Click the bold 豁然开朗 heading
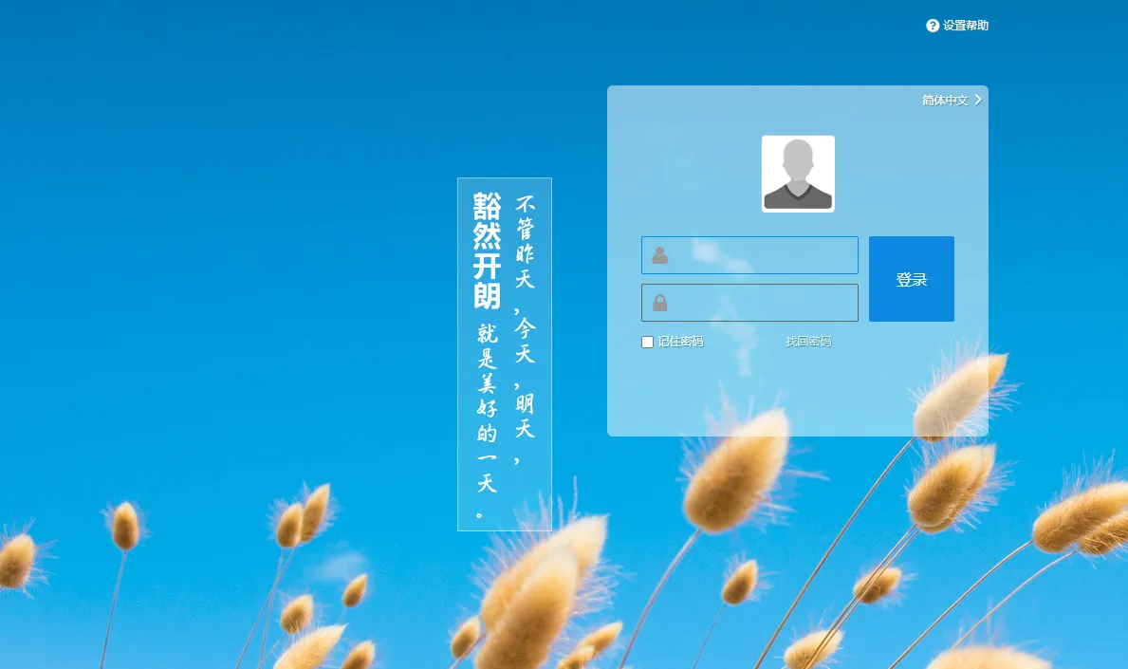Screen dimensions: 1128x669 tap(487, 251)
